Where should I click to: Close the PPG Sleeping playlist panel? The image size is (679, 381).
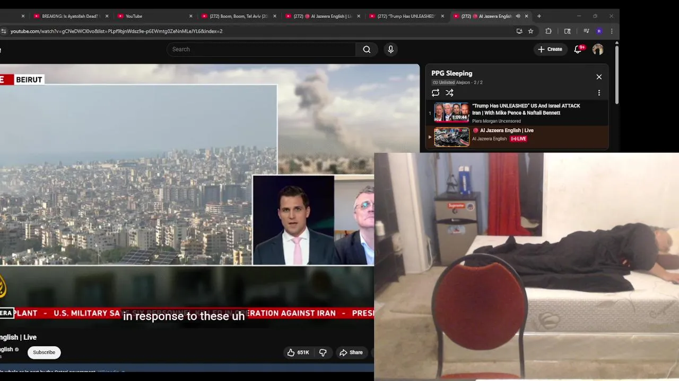599,77
